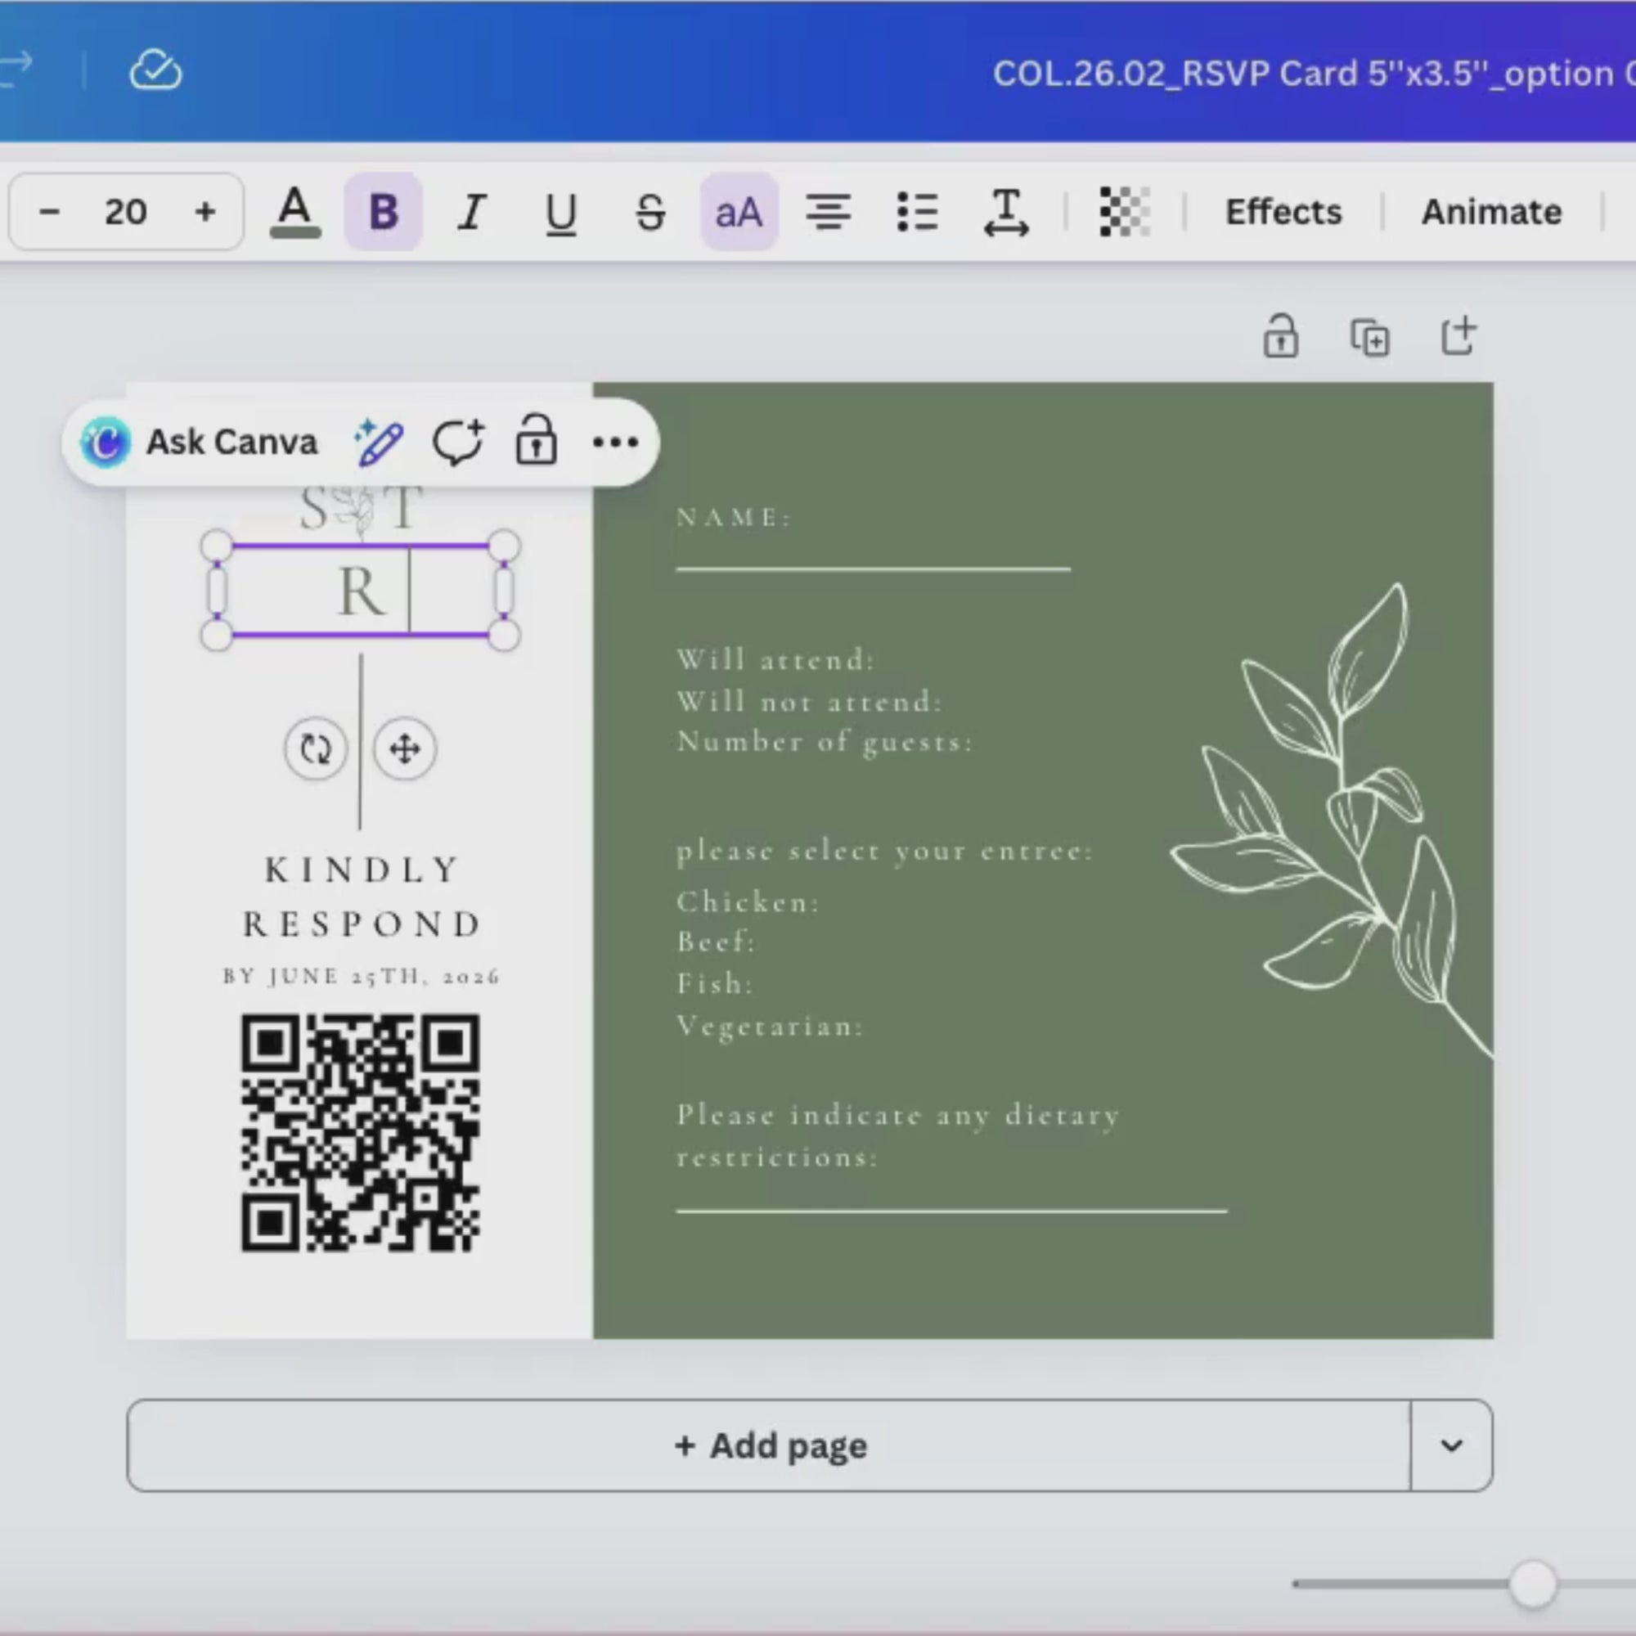This screenshot has height=1636, width=1636.
Task: Expand the Add page dropdown arrow
Action: coord(1451,1445)
